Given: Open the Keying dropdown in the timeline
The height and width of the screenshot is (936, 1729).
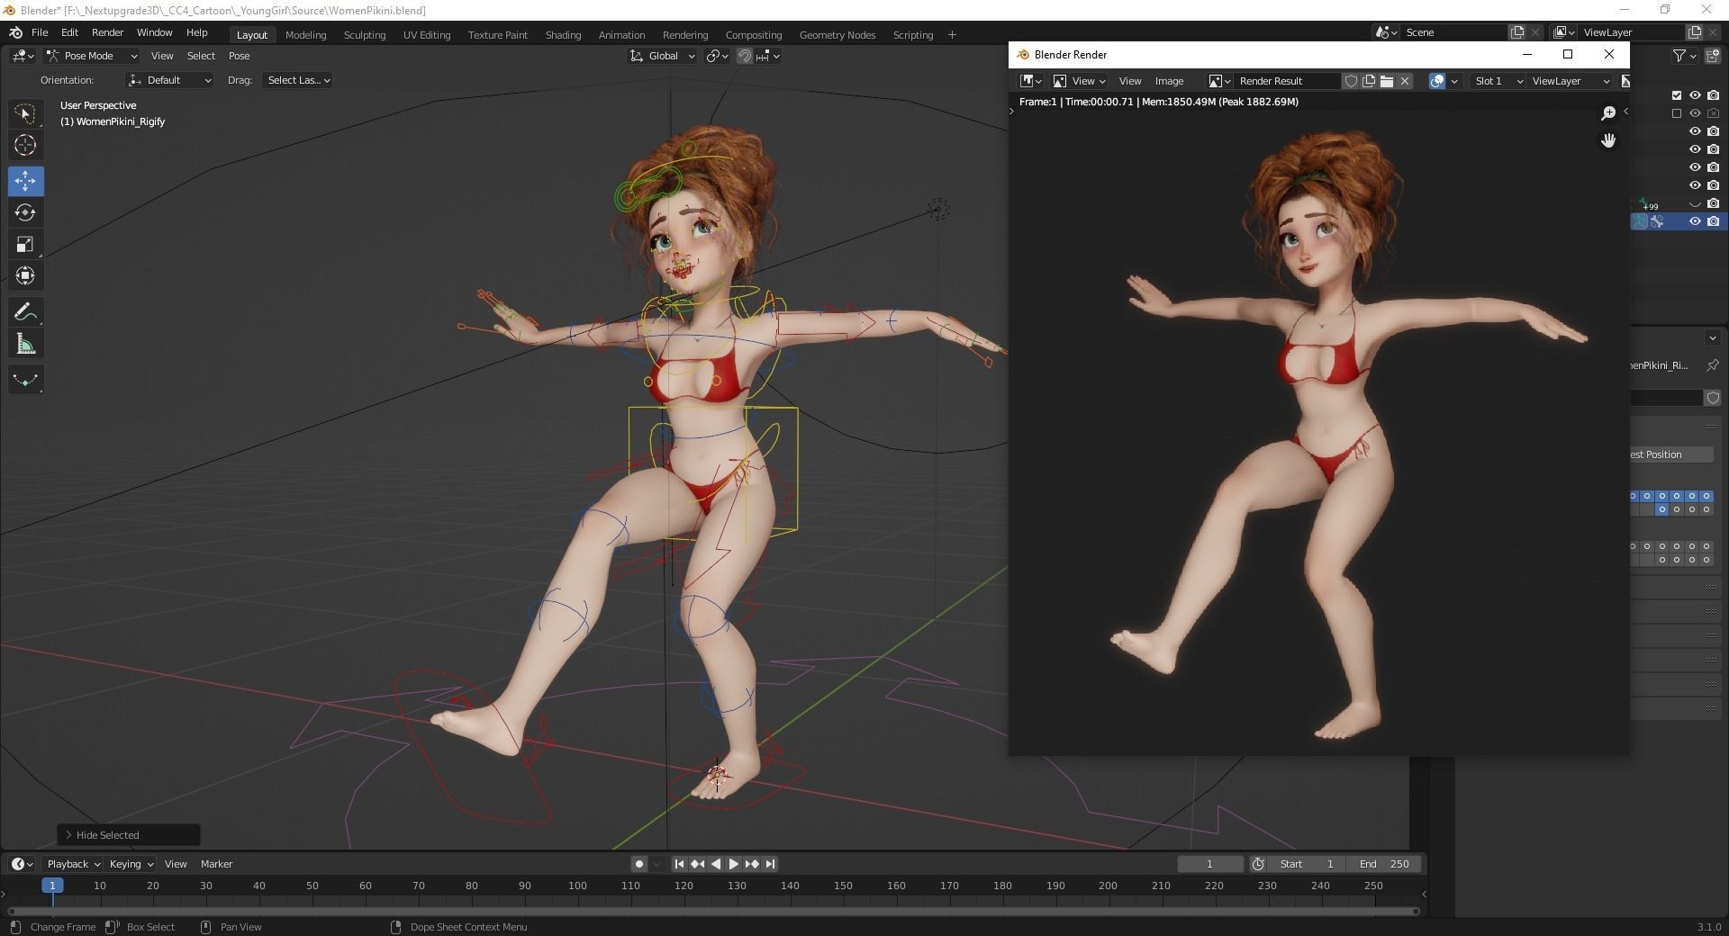Looking at the screenshot, I should [x=131, y=864].
